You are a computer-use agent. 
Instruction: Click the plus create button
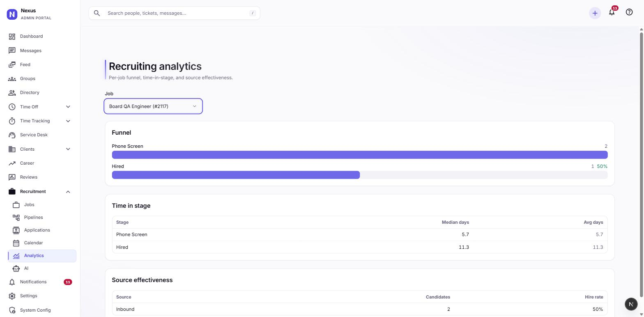pyautogui.click(x=595, y=13)
